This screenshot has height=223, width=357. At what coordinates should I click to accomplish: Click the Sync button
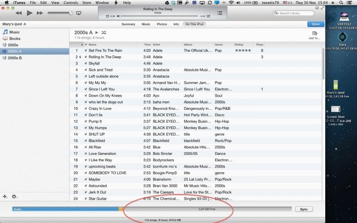pyautogui.click(x=304, y=209)
